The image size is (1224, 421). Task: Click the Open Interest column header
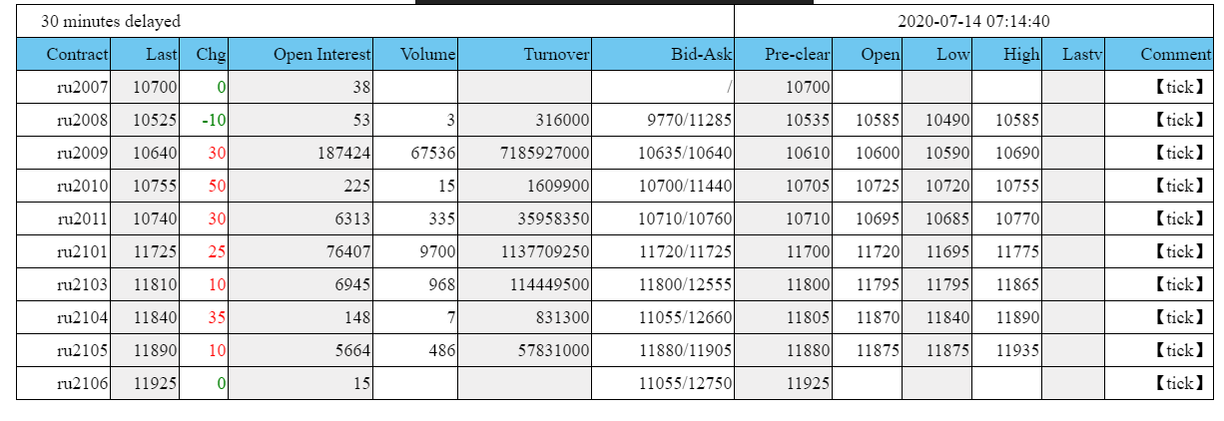pos(321,54)
